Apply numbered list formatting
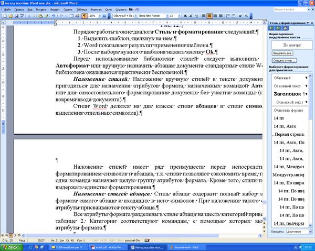Image resolution: width=315 pixels, height=251 pixels. click(x=228, y=16)
